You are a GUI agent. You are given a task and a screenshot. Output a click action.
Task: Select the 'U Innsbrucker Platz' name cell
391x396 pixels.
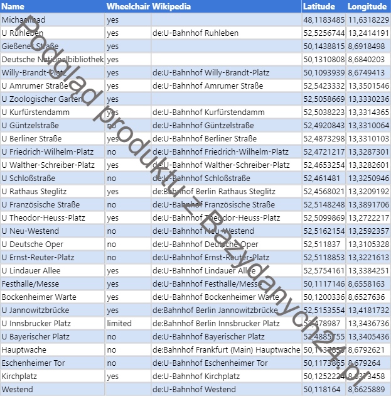pos(53,323)
